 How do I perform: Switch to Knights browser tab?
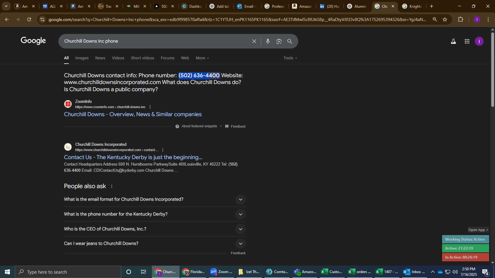(412, 6)
